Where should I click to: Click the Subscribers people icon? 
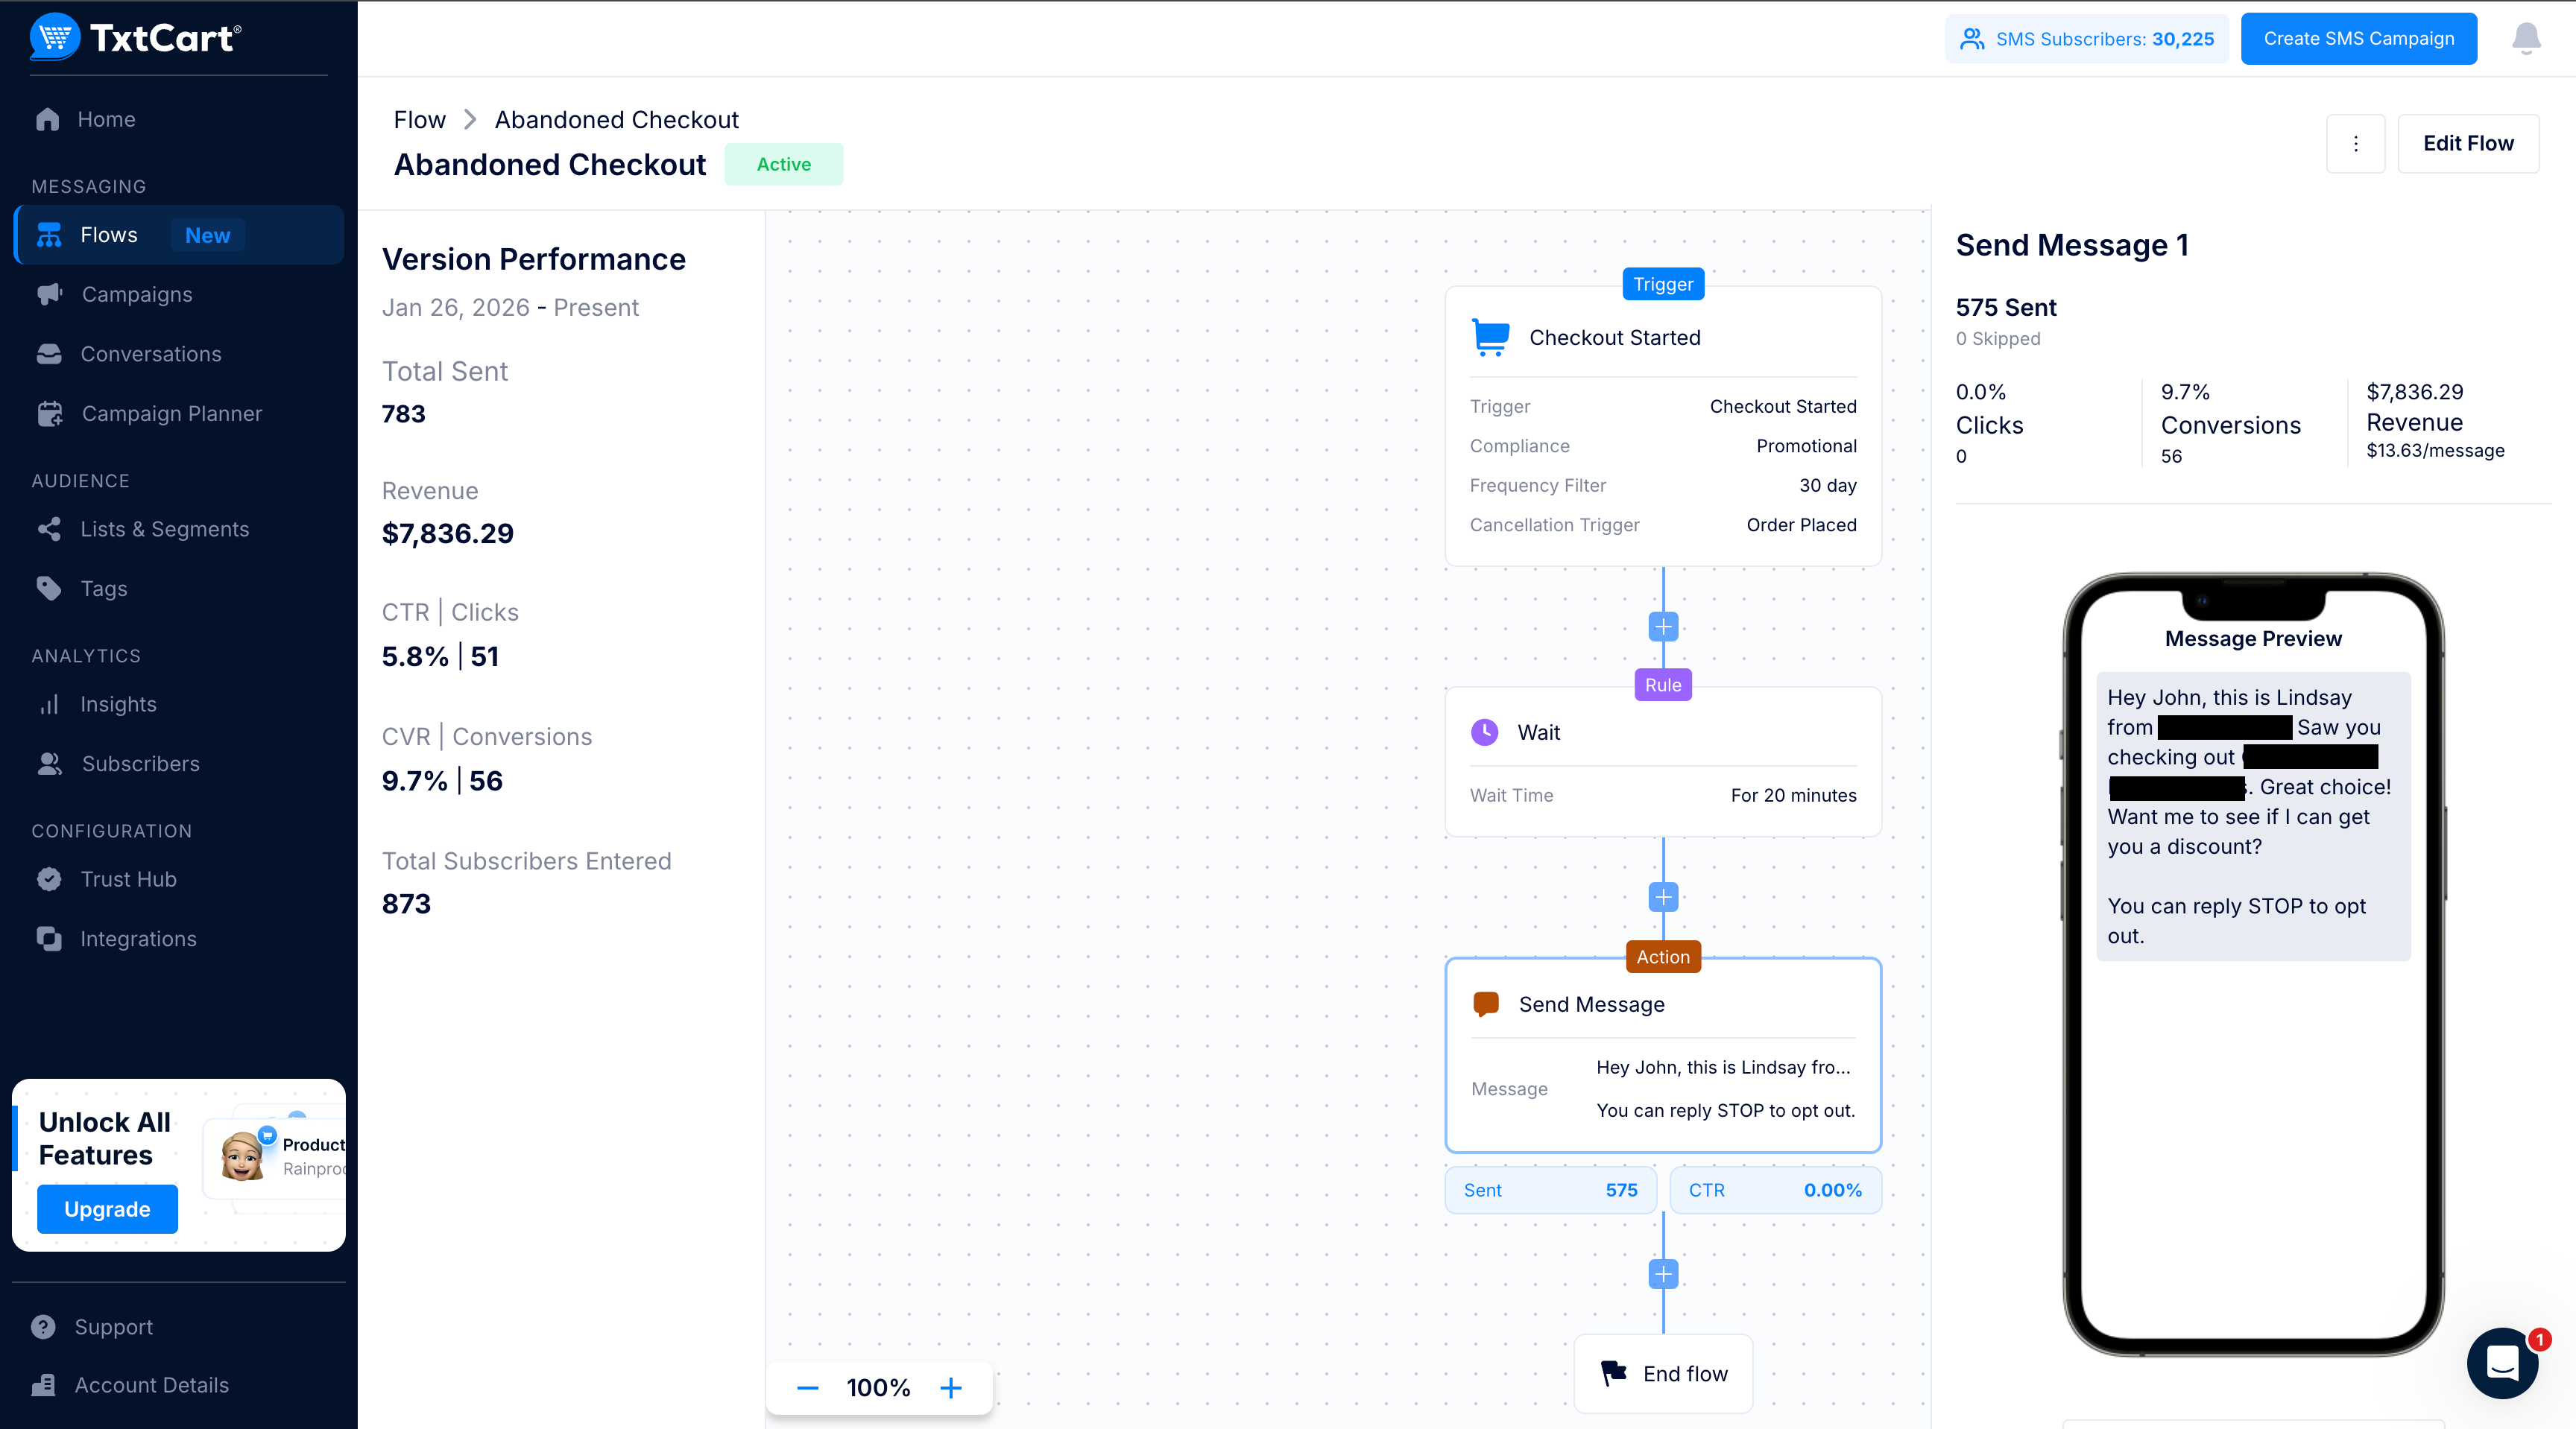49,764
